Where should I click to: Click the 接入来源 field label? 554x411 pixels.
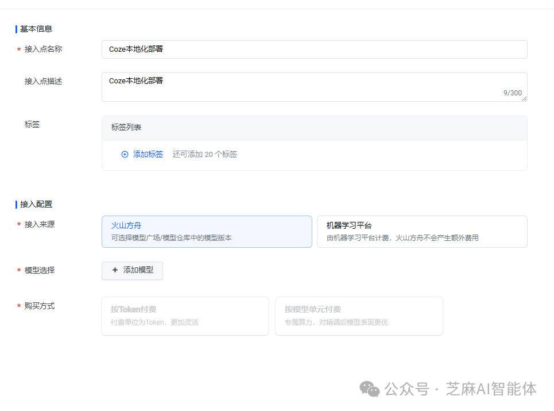tap(40, 224)
